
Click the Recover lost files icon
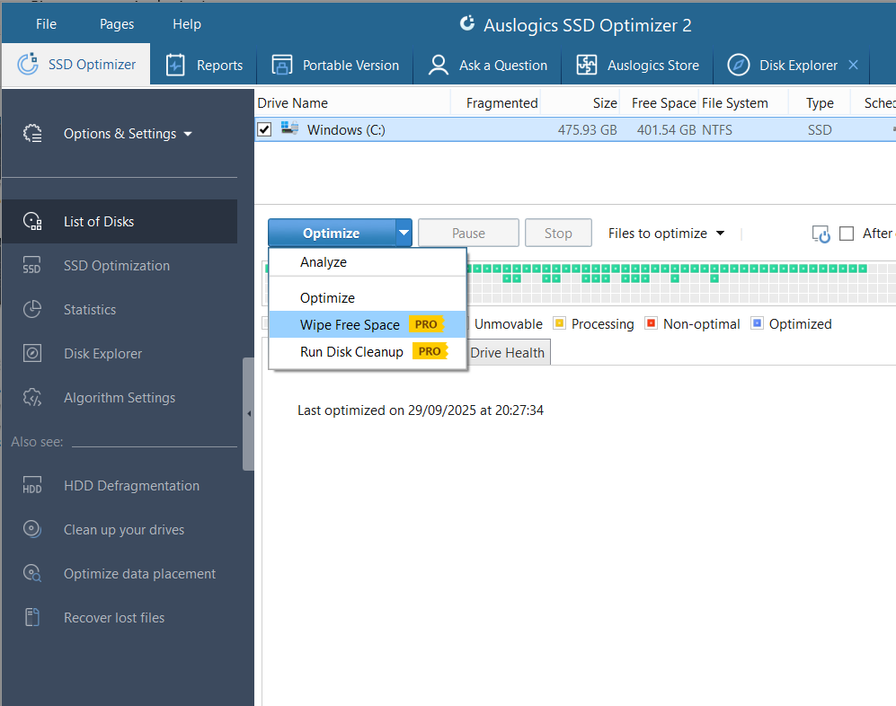tap(32, 618)
